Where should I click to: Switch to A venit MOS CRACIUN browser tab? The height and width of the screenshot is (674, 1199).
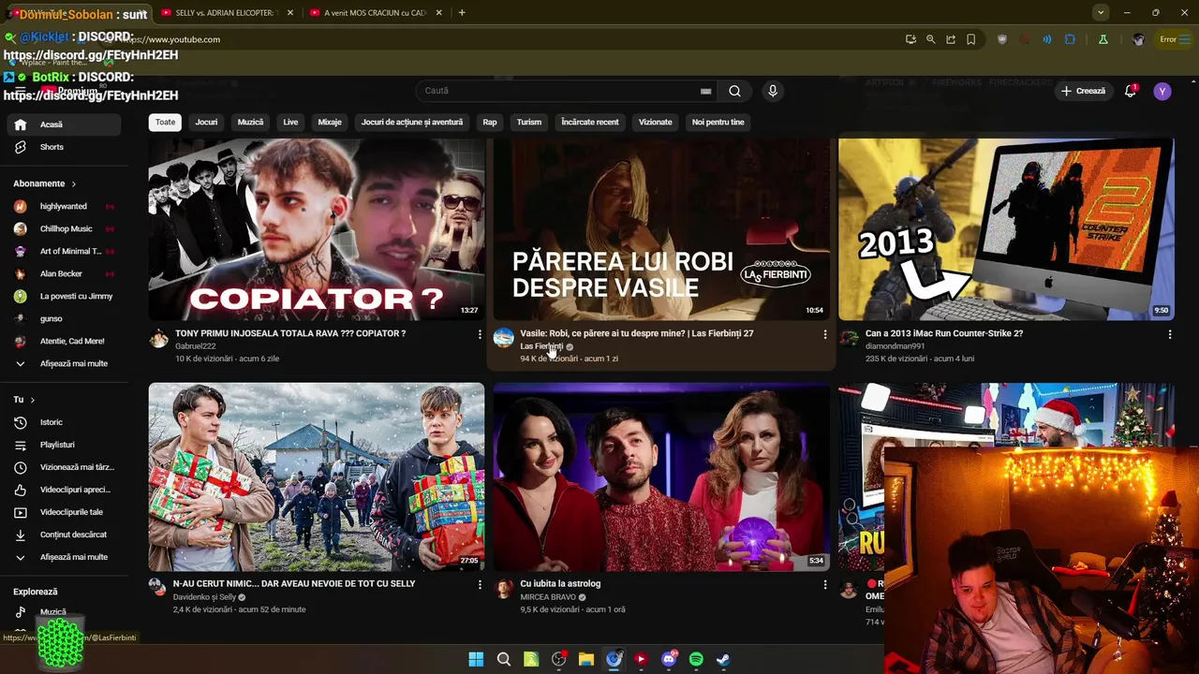(374, 13)
